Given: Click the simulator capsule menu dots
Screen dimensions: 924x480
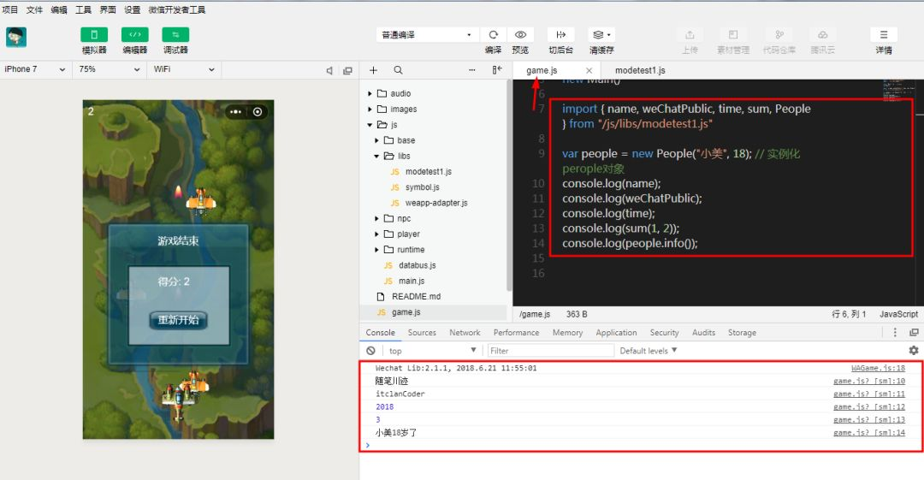Looking at the screenshot, I should 236,112.
